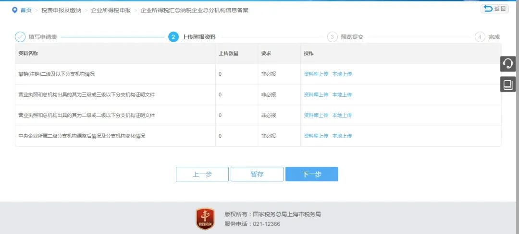Open 税费申报及缴纳 breadcrumb
519x234 pixels.
pyautogui.click(x=61, y=10)
